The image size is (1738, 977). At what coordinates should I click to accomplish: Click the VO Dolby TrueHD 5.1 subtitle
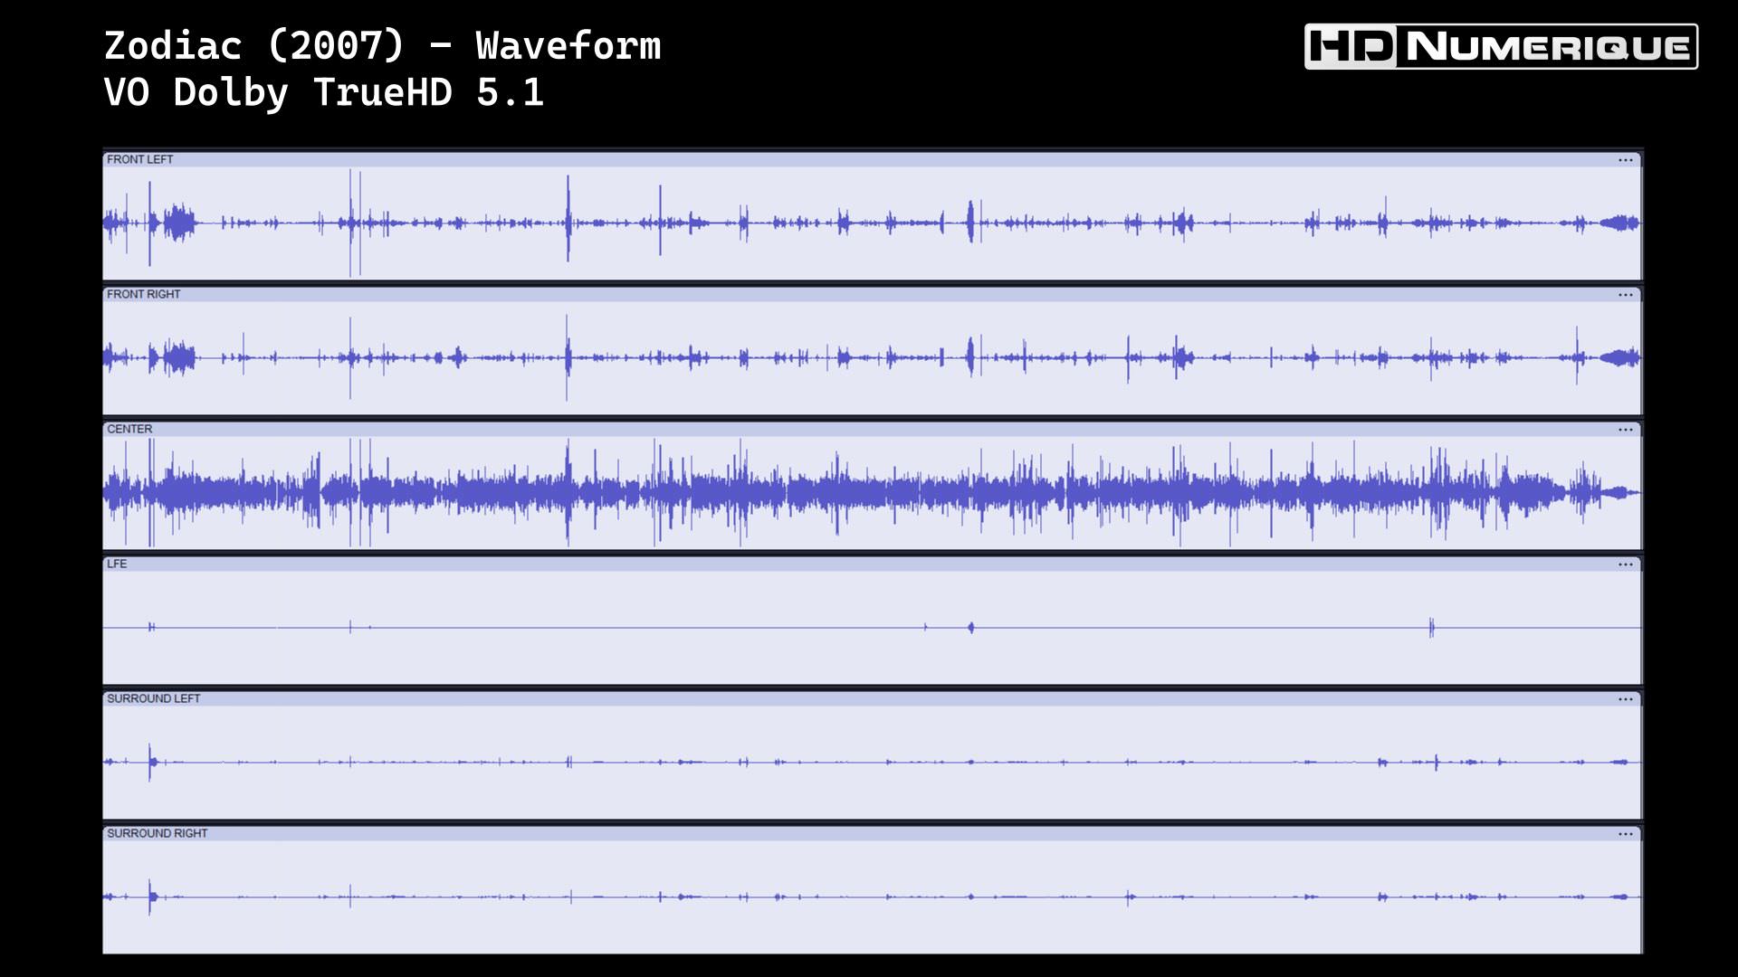pos(324,92)
